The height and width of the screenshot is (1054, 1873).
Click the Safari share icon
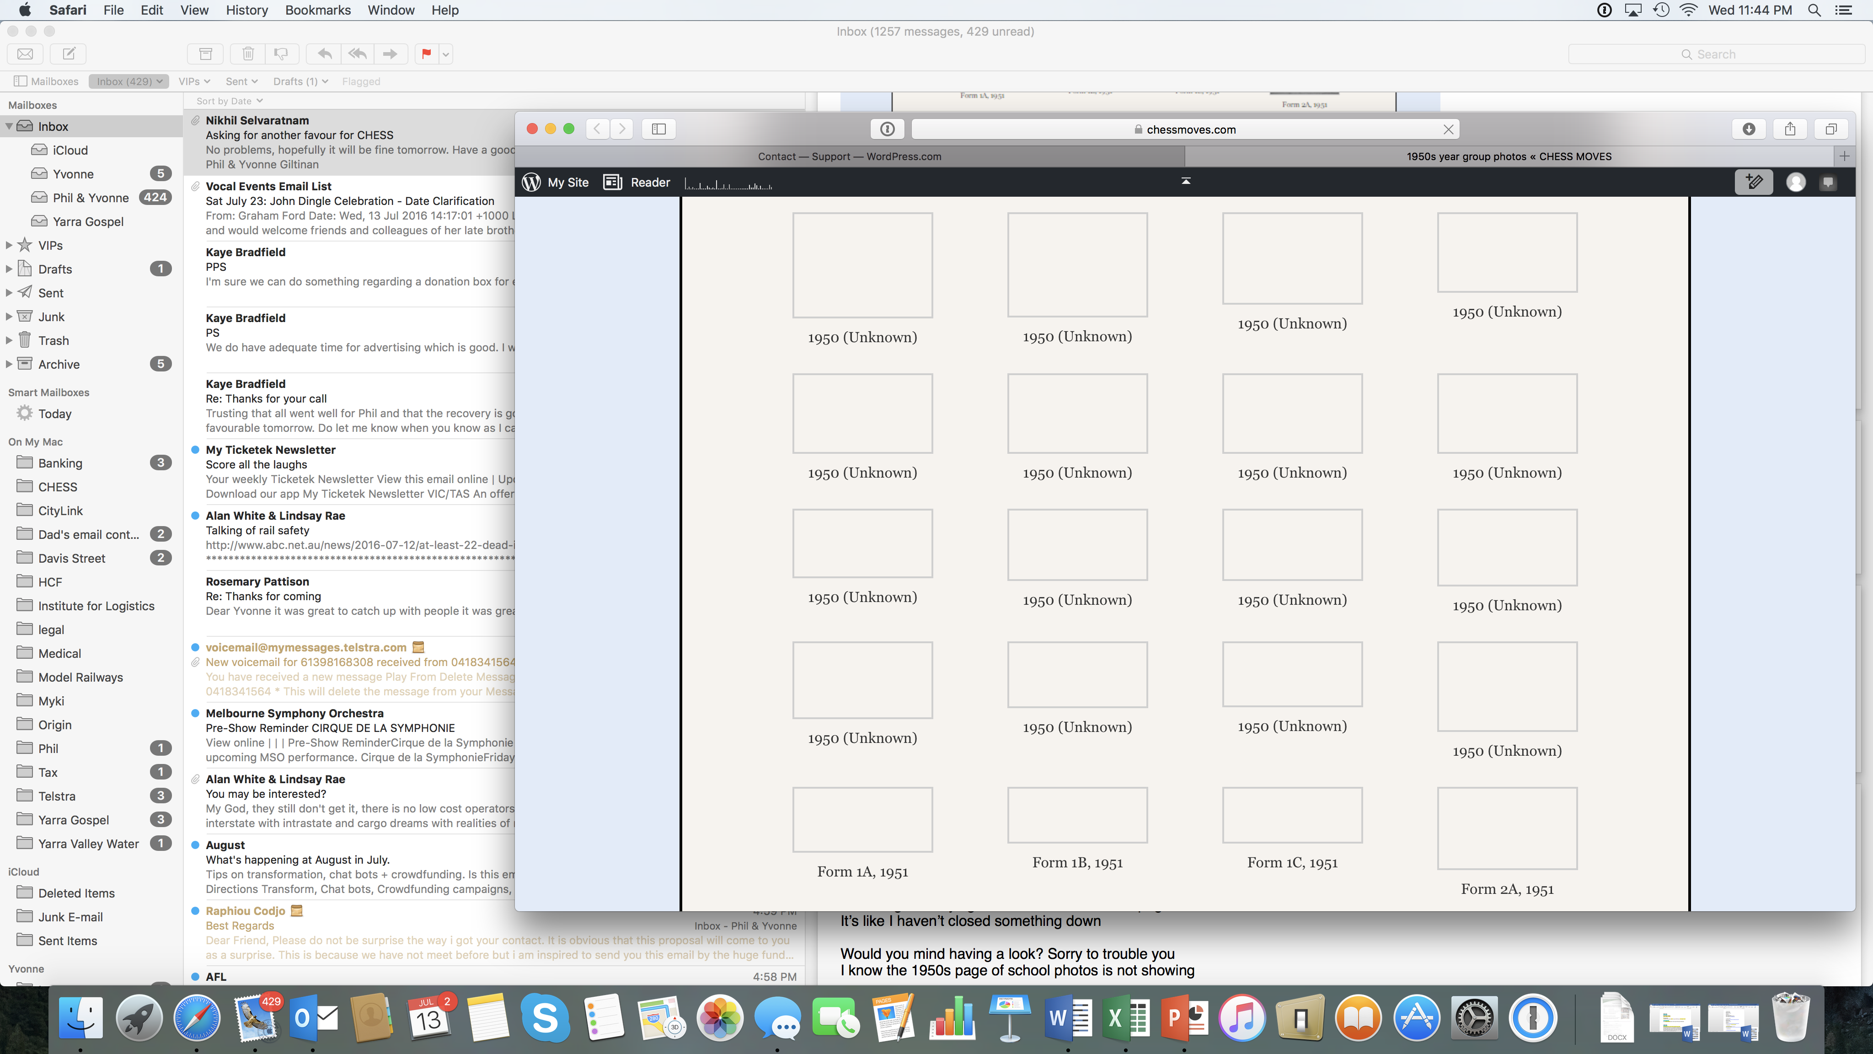[x=1790, y=129]
